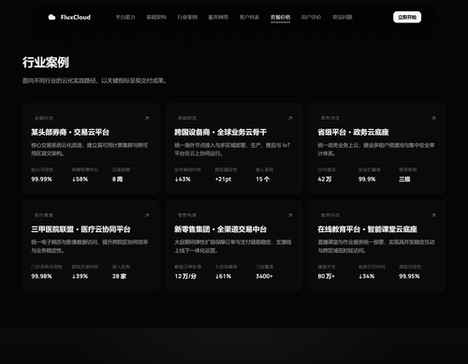Go to 服务网络 nav item

[x=218, y=17]
